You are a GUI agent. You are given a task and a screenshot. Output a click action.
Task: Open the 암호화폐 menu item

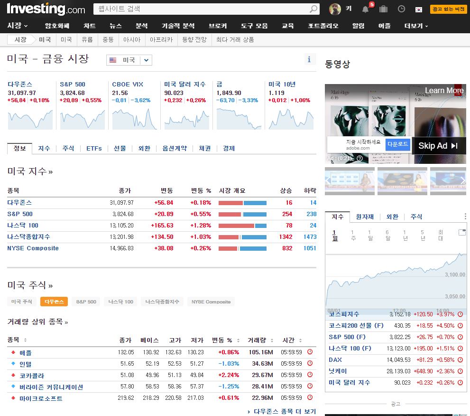tap(57, 26)
